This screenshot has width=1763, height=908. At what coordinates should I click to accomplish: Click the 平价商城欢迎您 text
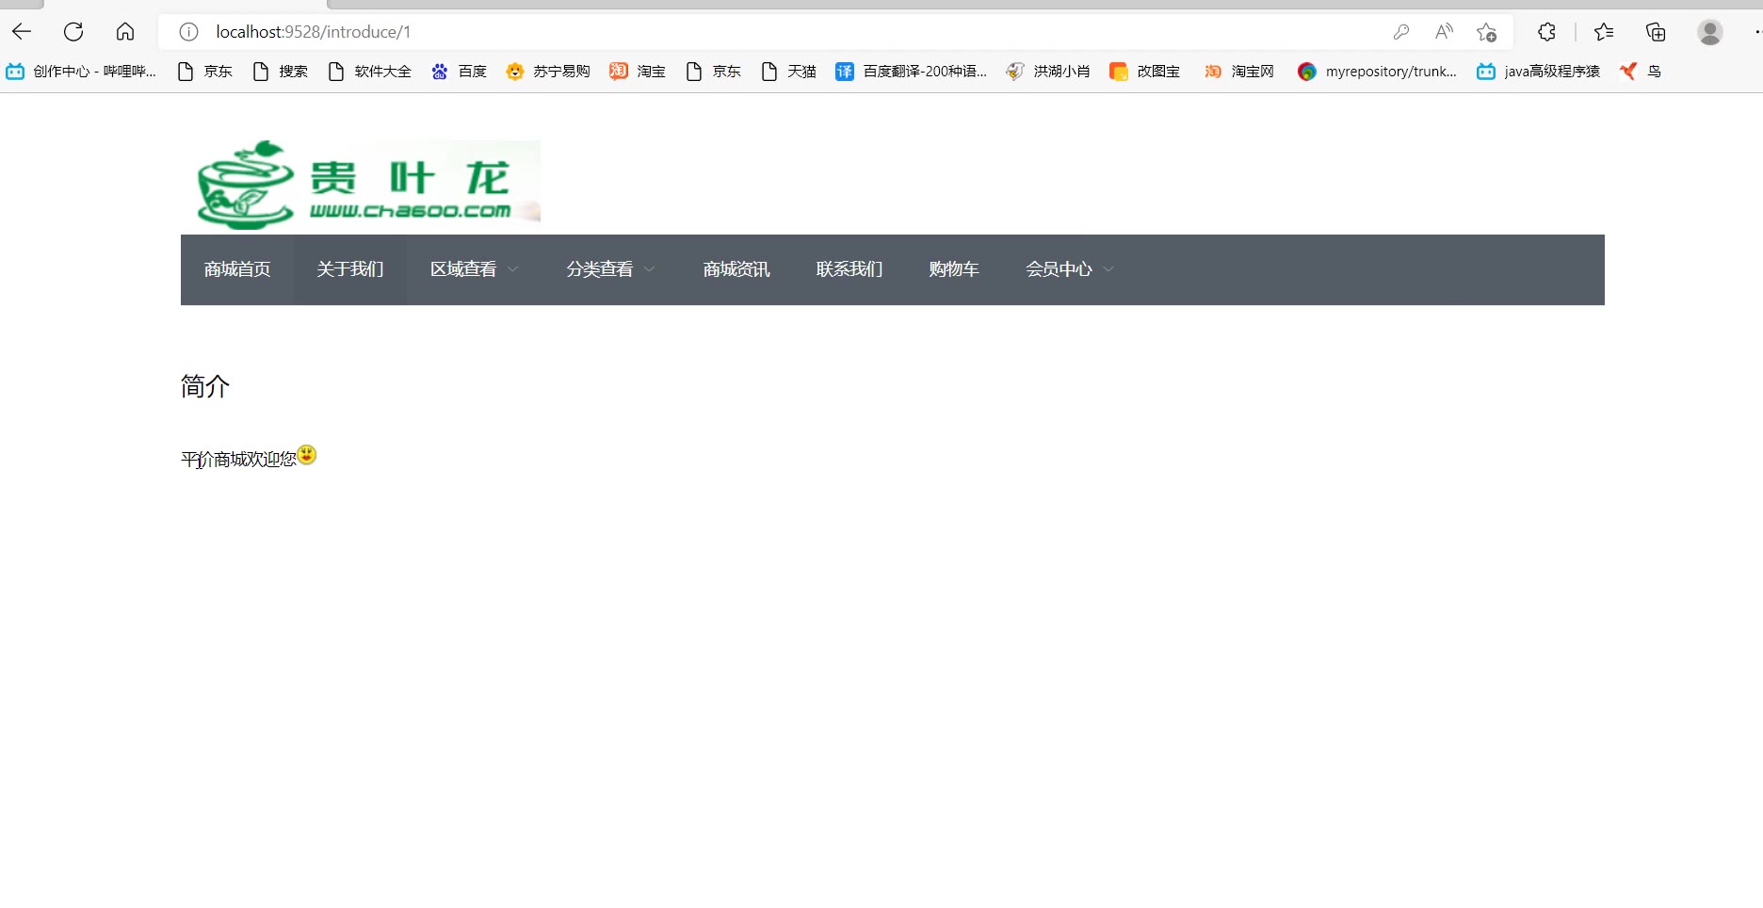(238, 460)
